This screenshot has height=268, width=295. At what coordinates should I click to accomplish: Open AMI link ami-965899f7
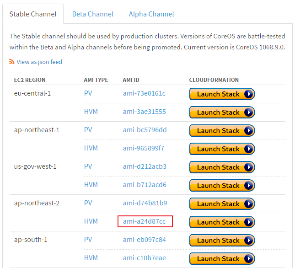click(x=144, y=148)
